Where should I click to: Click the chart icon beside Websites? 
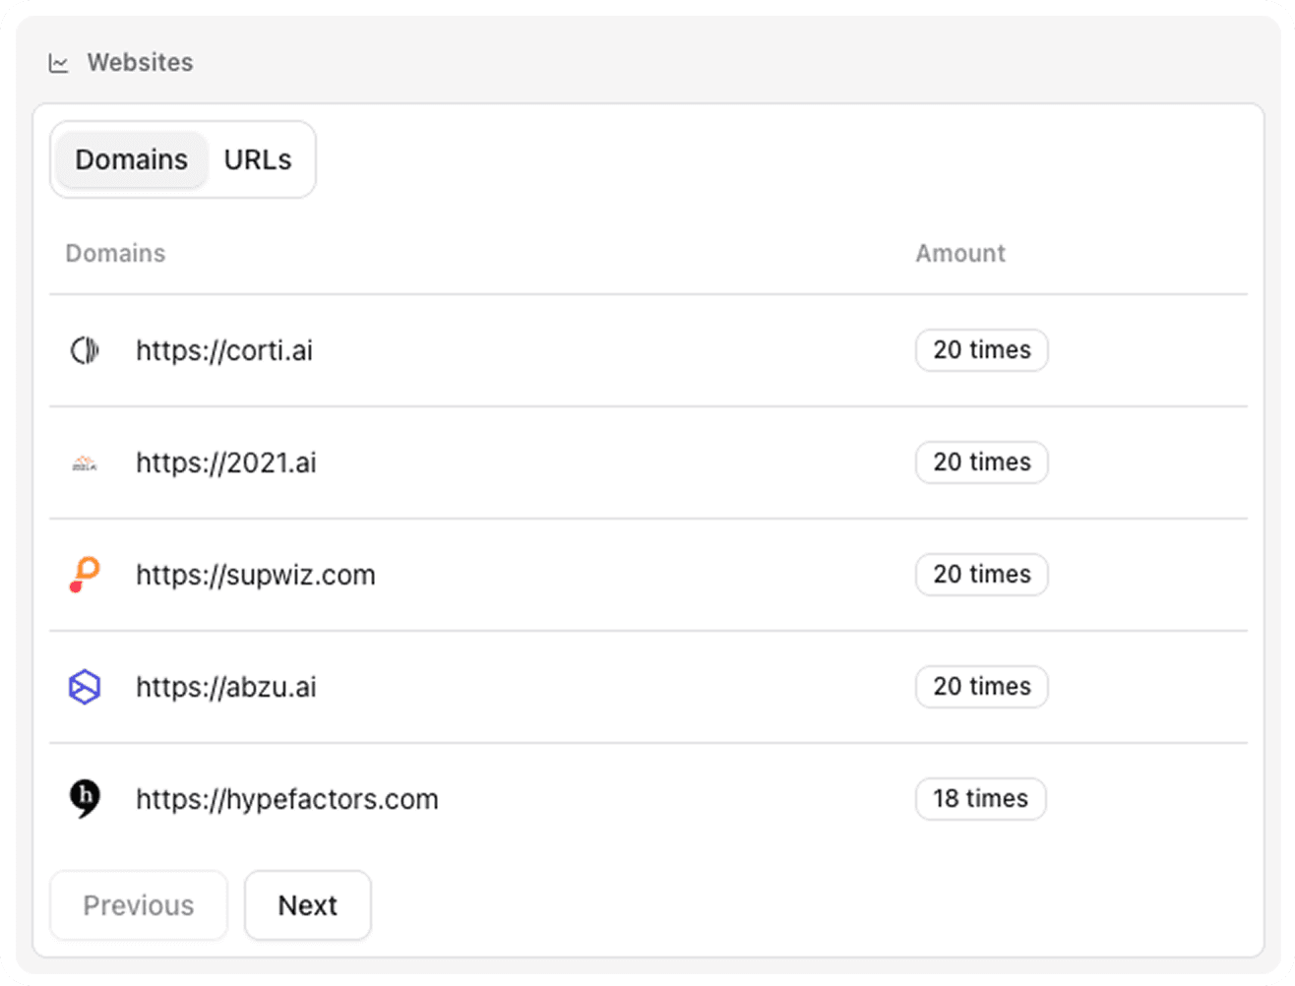(x=59, y=63)
